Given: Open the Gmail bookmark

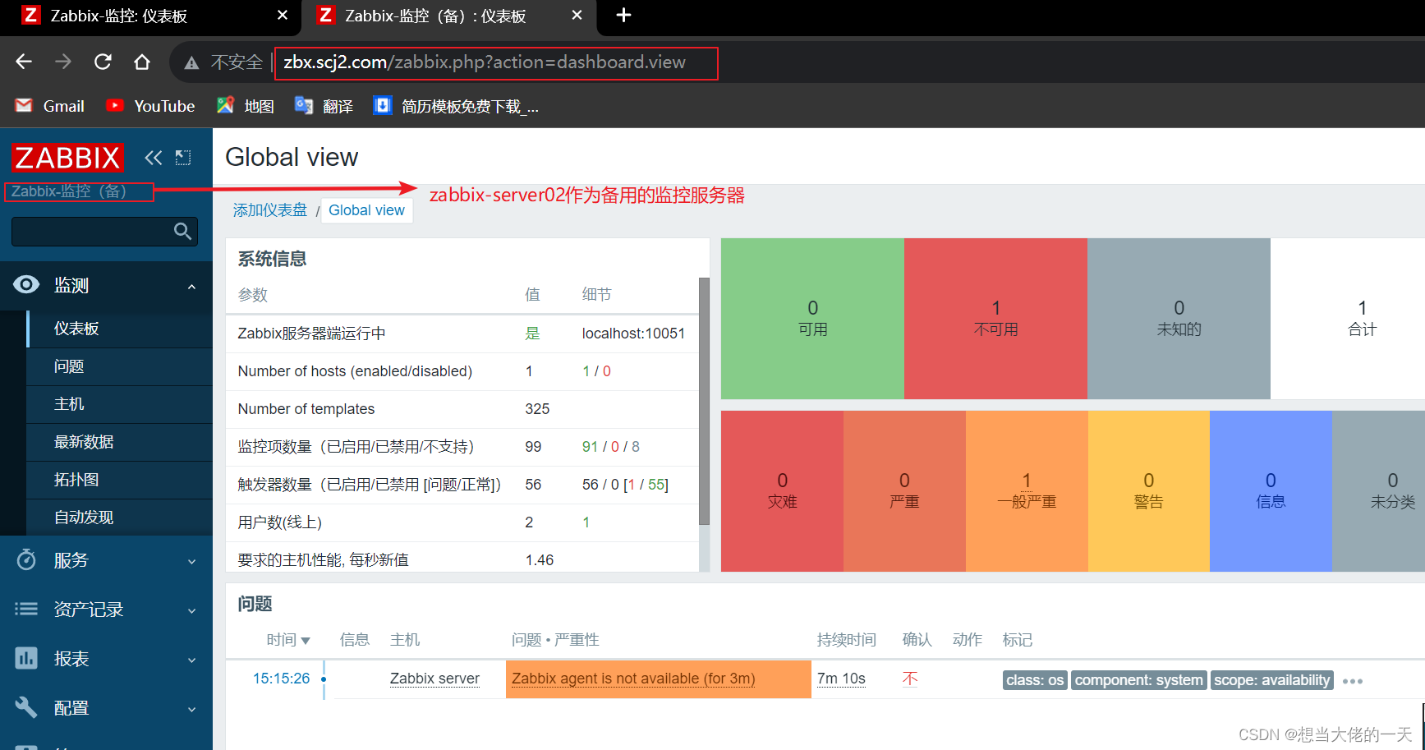Looking at the screenshot, I should click(50, 106).
